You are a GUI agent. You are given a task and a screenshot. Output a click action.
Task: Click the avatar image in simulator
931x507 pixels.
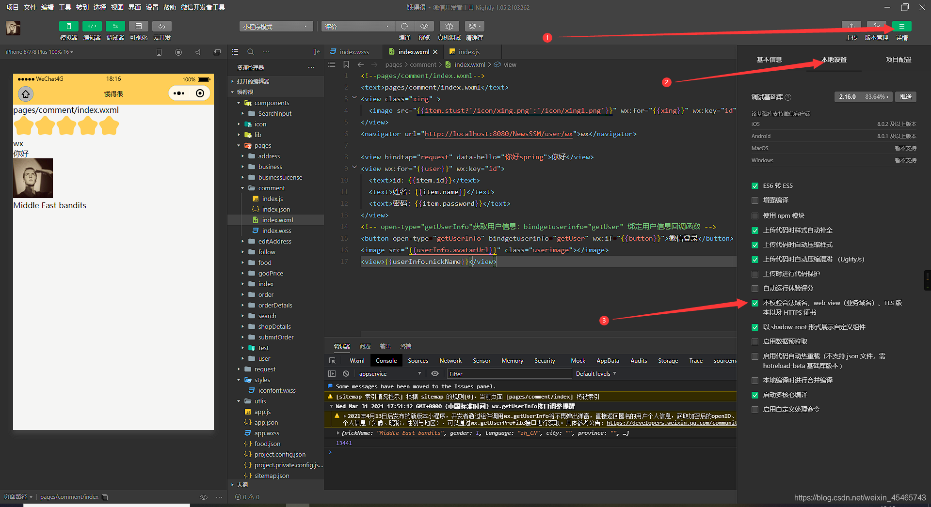33,178
